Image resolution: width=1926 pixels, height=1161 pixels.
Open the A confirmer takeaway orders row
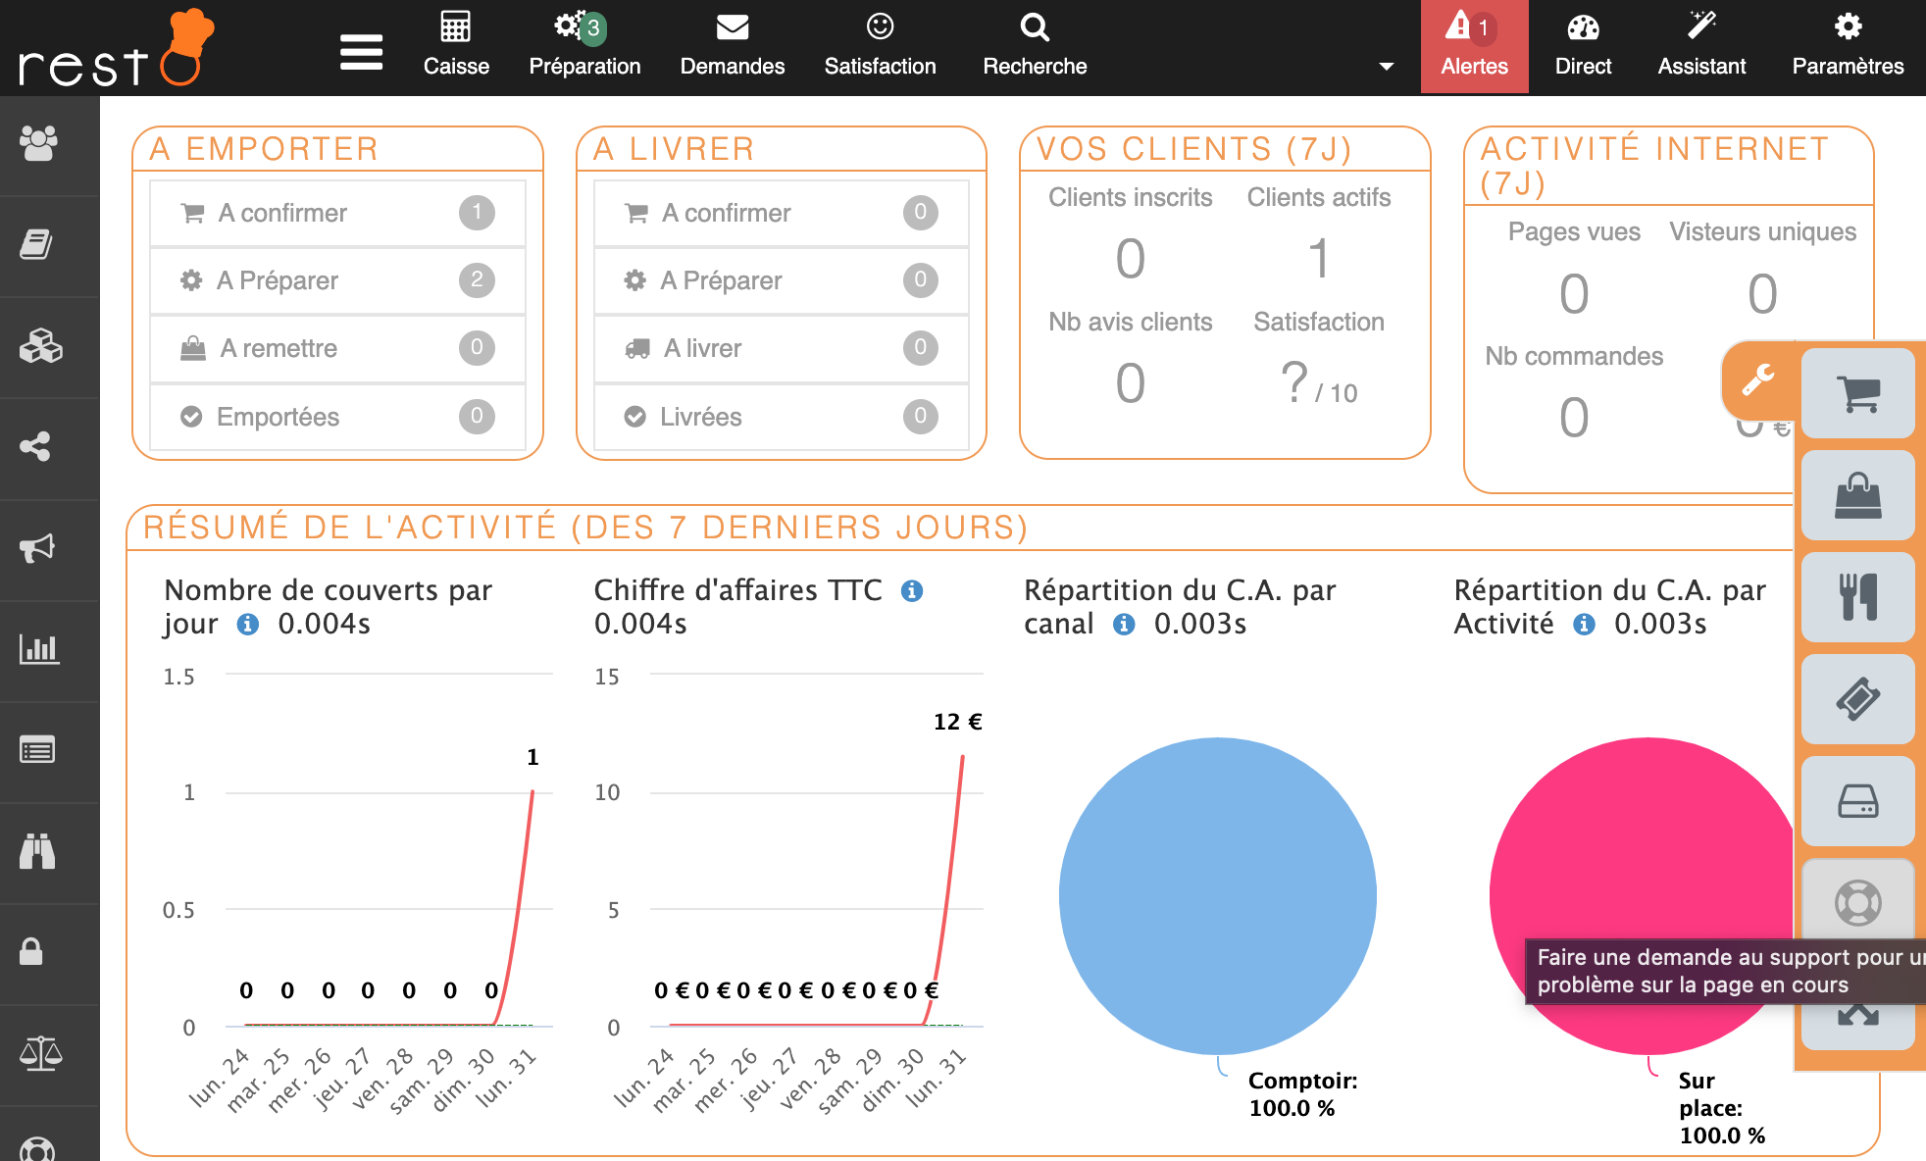point(337,213)
